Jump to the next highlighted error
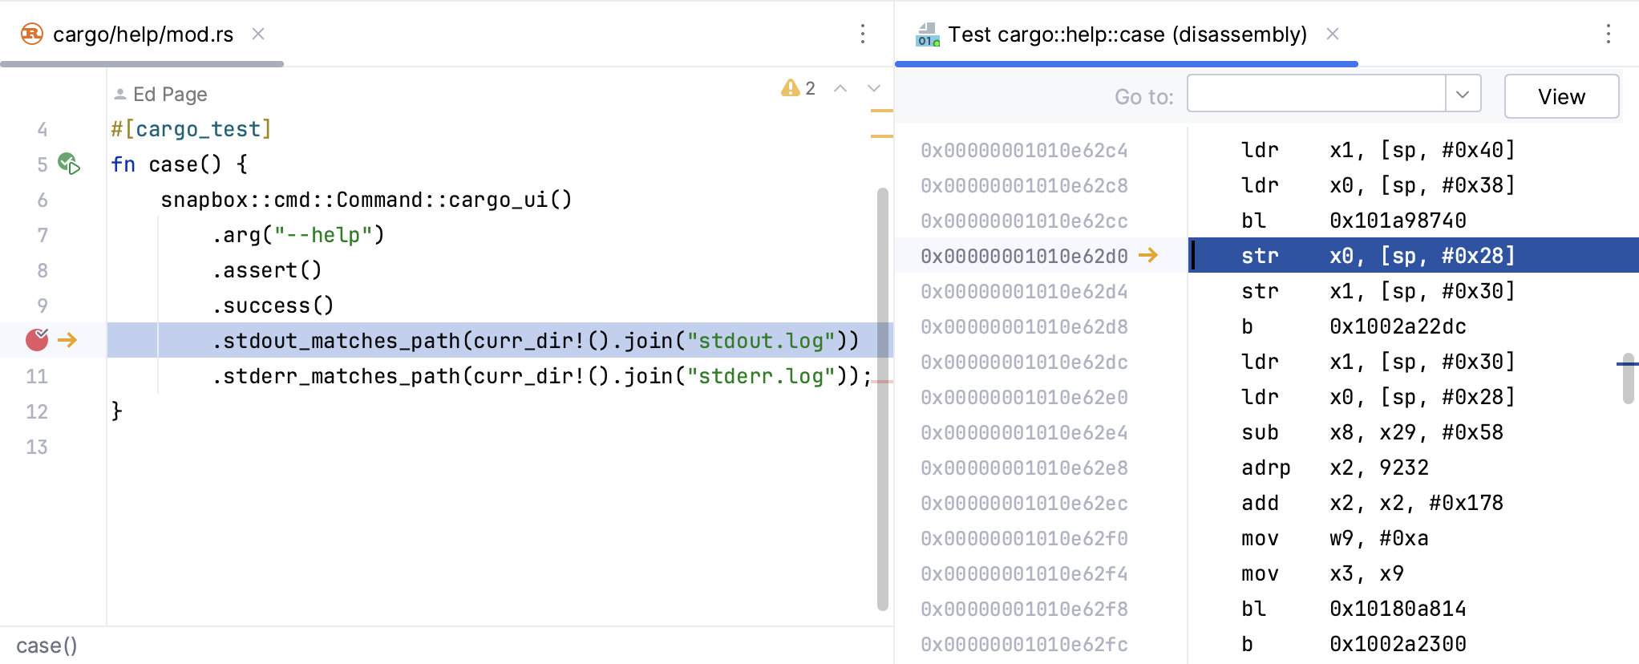This screenshot has width=1639, height=664. (874, 88)
